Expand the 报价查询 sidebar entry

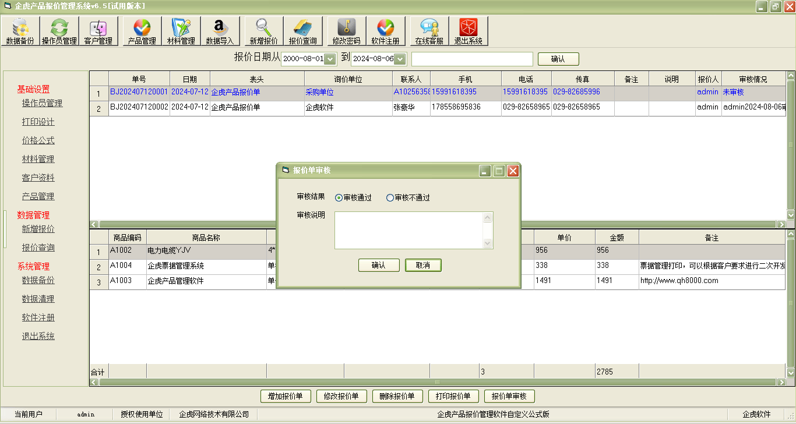tap(38, 248)
